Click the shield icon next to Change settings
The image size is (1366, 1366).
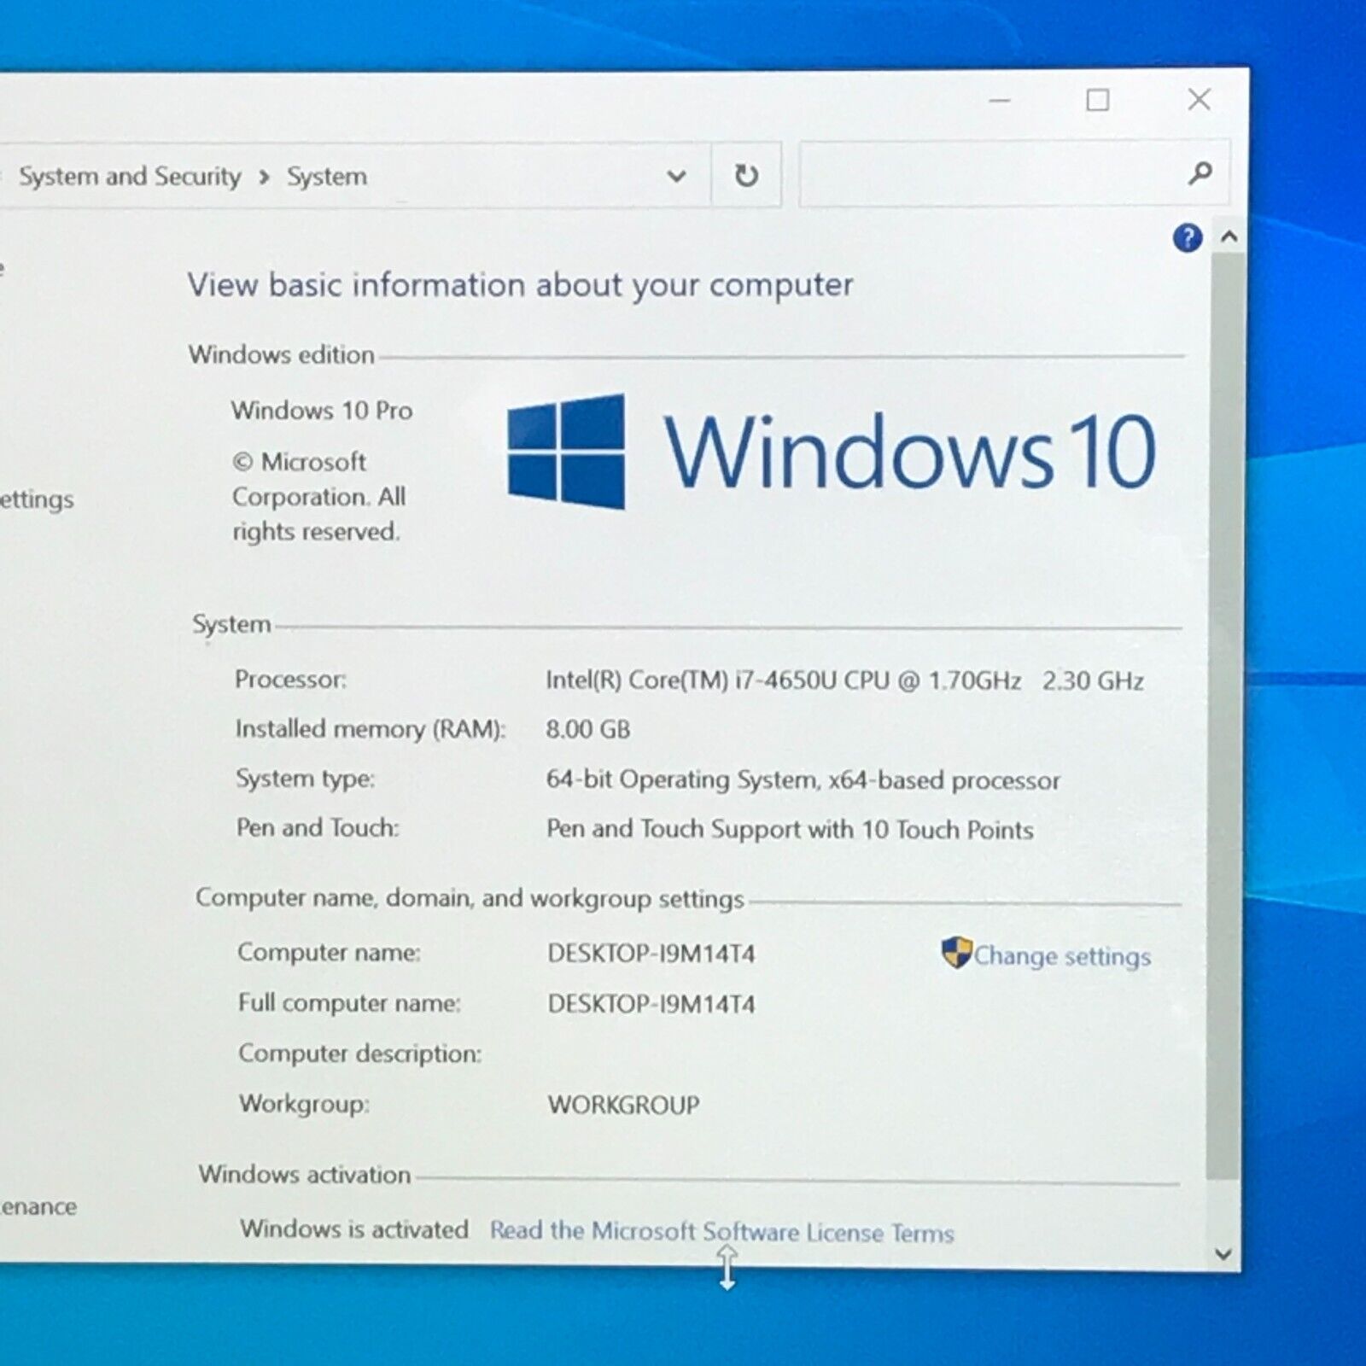point(956,953)
